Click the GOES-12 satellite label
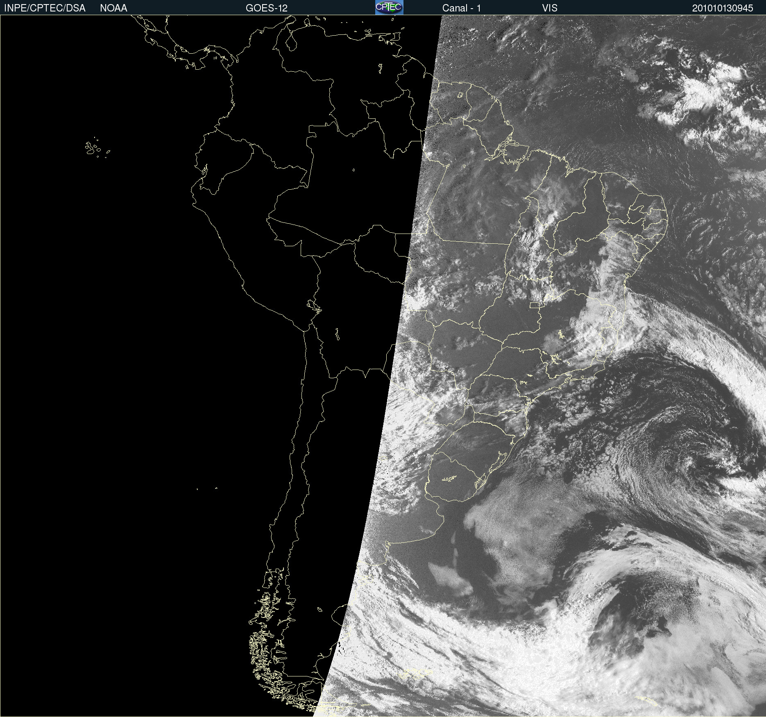 point(267,8)
